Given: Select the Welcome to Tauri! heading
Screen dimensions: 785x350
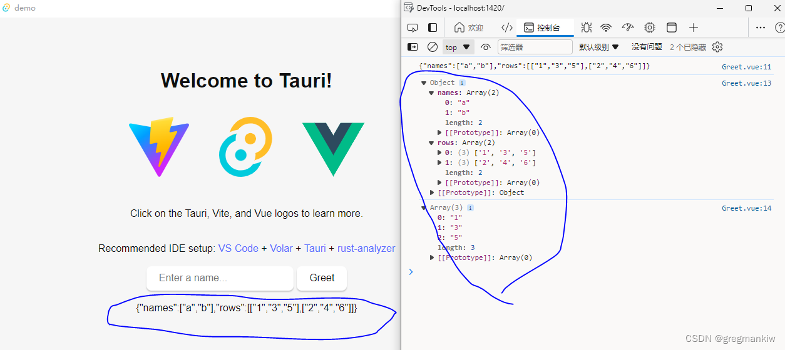Looking at the screenshot, I should [x=247, y=81].
